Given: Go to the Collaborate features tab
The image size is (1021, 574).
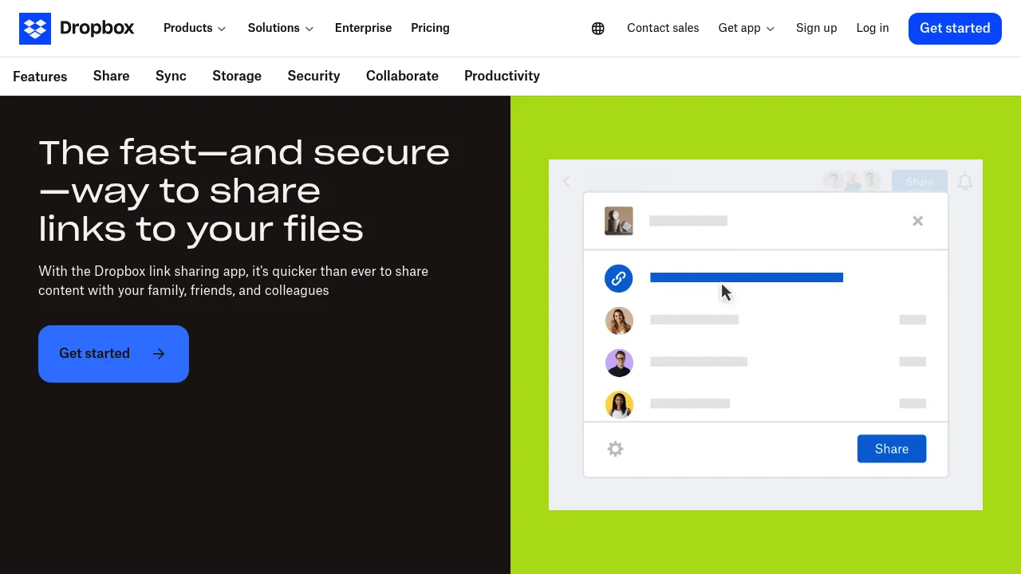Looking at the screenshot, I should [x=402, y=76].
